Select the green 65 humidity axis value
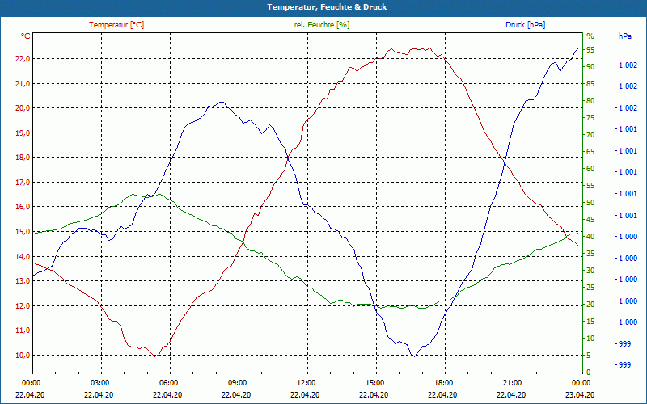The width and height of the screenshot is (647, 404). 590,152
